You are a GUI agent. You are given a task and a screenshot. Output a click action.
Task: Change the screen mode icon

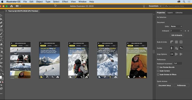pyautogui.click(x=1, y=89)
